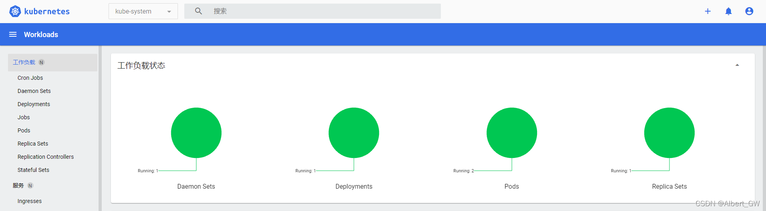Open the hamburger navigation menu

point(13,34)
